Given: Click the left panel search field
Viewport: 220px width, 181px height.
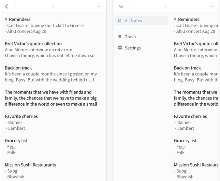Looking at the screenshot, I should pyautogui.click(x=53, y=6).
